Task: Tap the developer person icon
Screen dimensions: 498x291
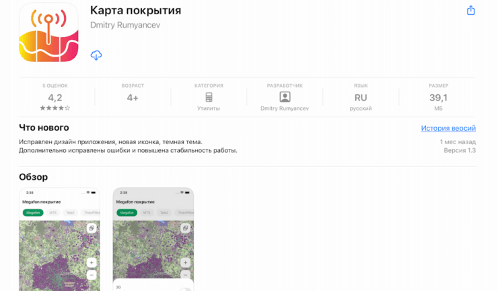Action: coord(285,97)
